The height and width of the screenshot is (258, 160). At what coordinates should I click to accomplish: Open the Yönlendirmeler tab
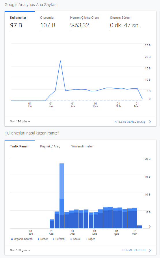82,146
